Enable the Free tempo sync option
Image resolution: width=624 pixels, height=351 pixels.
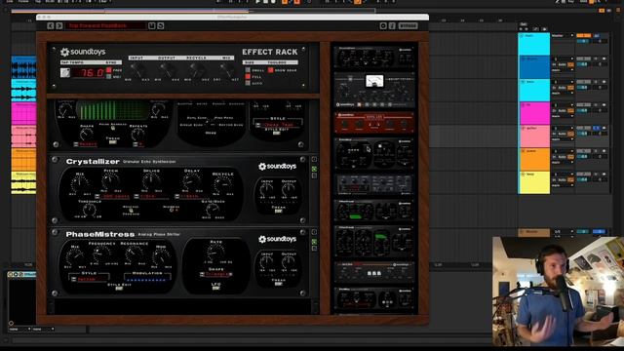pos(108,70)
